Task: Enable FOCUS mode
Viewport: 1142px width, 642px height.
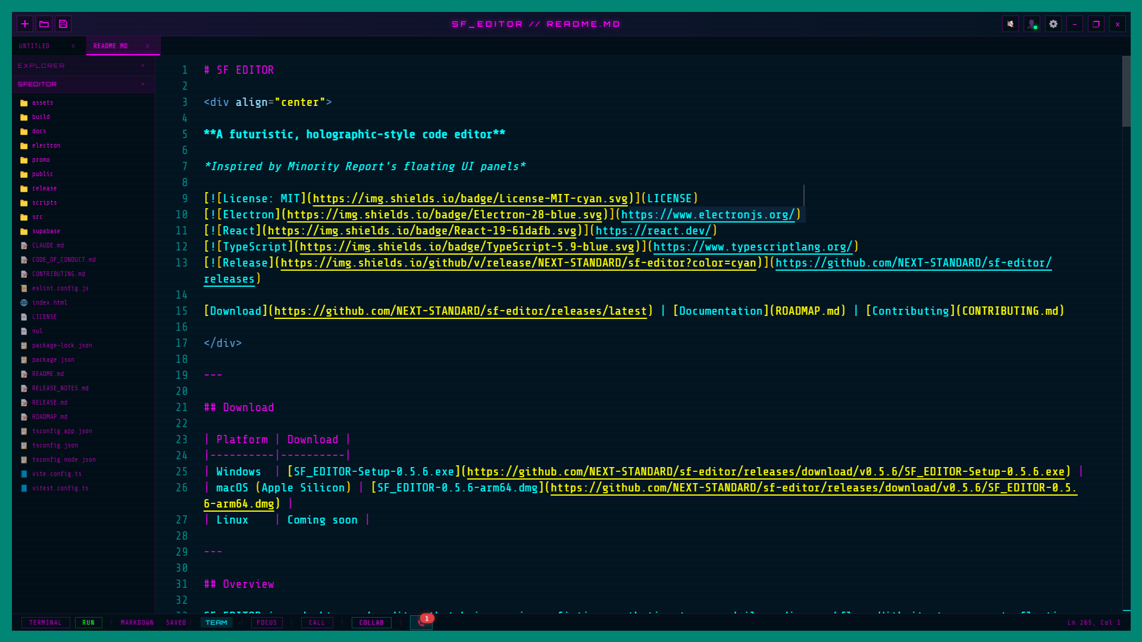Action: point(267,622)
